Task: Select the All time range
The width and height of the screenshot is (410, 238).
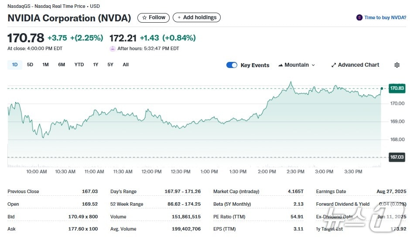Action: [x=126, y=65]
